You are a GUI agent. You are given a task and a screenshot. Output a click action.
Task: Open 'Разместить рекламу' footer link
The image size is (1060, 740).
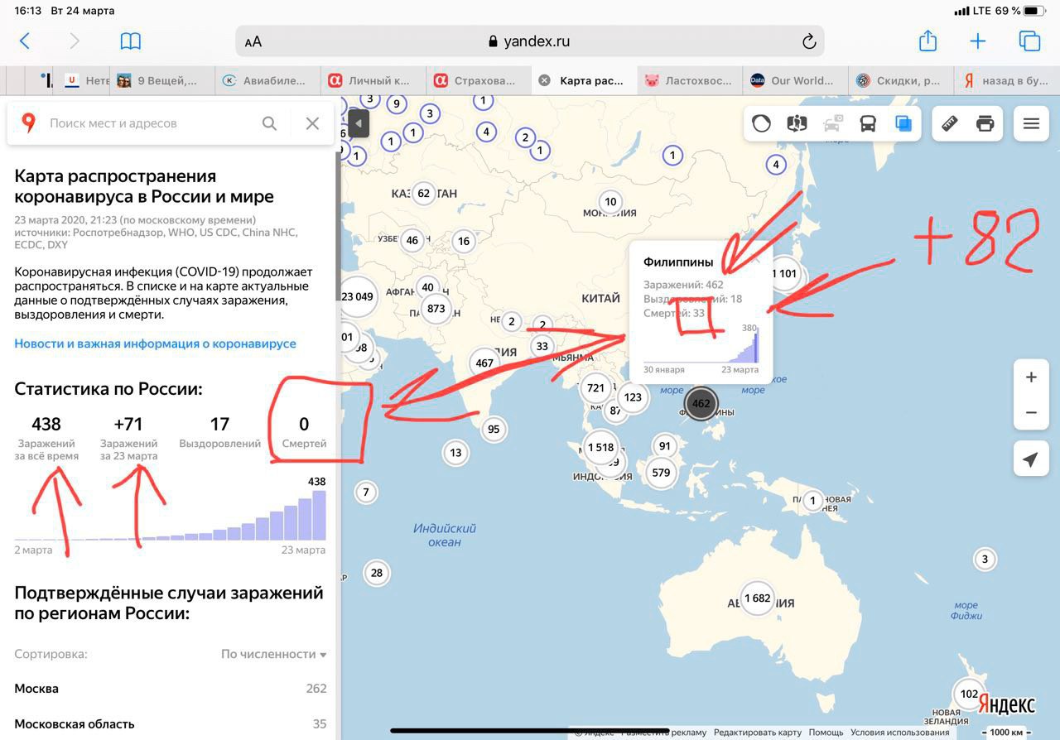664,733
